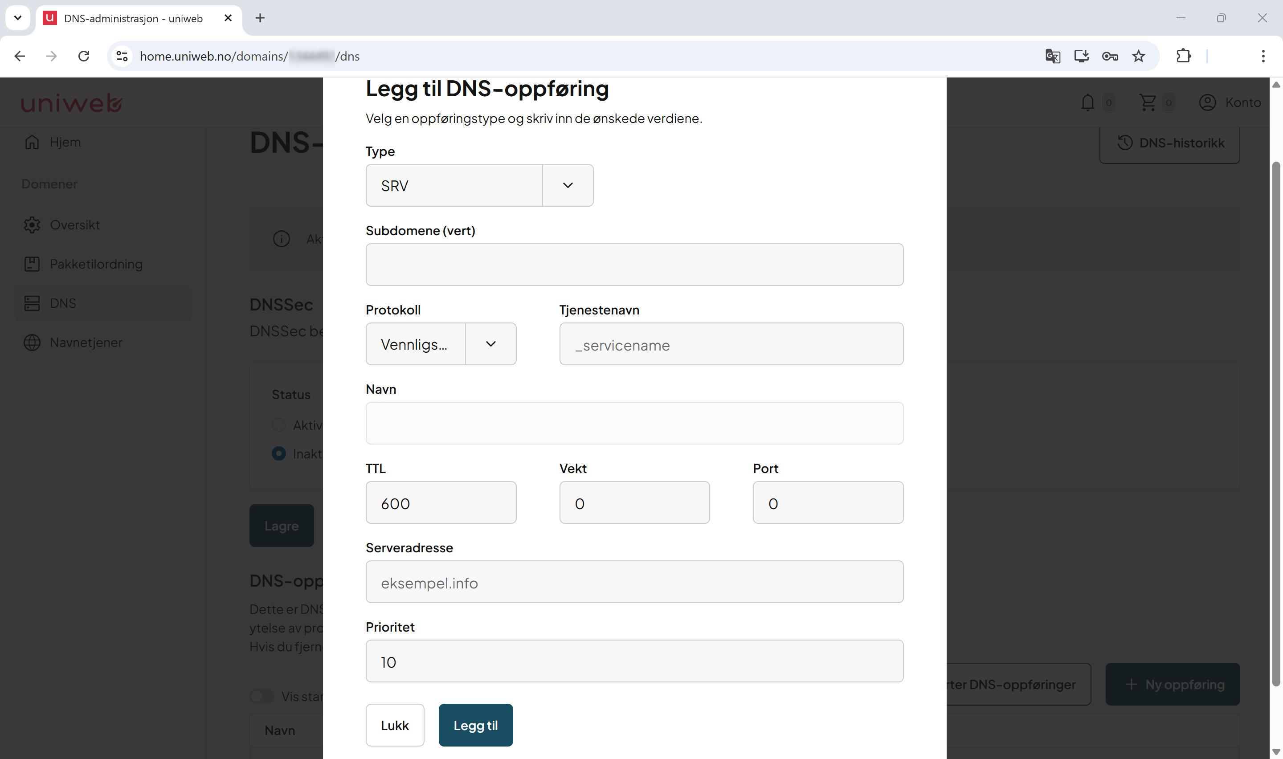
Task: Select the DNS-administrasjon - uniweb tab
Action: [x=138, y=18]
